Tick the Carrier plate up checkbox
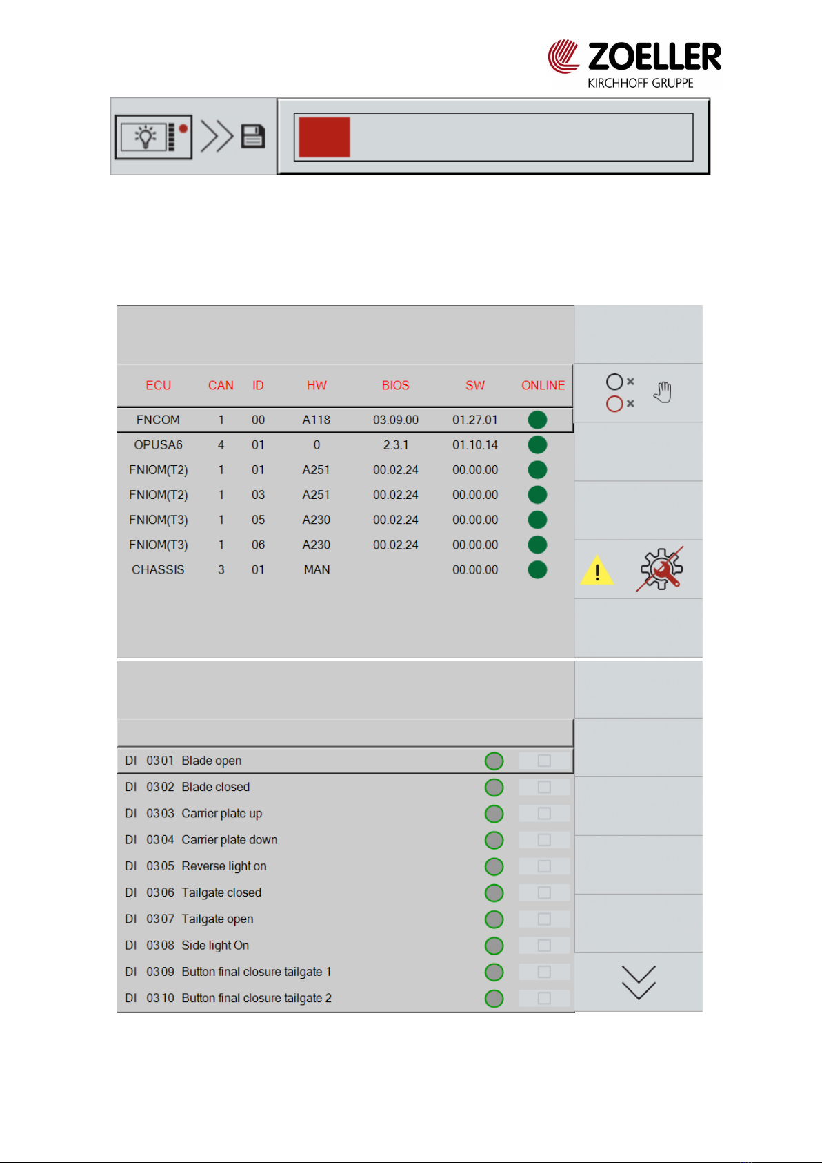Image resolution: width=822 pixels, height=1163 pixels. coord(544,813)
